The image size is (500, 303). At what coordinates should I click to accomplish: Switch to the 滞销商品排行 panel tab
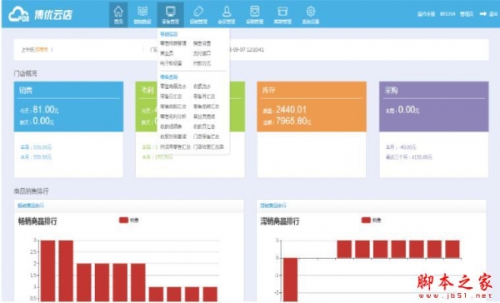point(273,206)
